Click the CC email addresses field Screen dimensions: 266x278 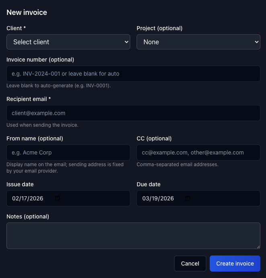198,152
